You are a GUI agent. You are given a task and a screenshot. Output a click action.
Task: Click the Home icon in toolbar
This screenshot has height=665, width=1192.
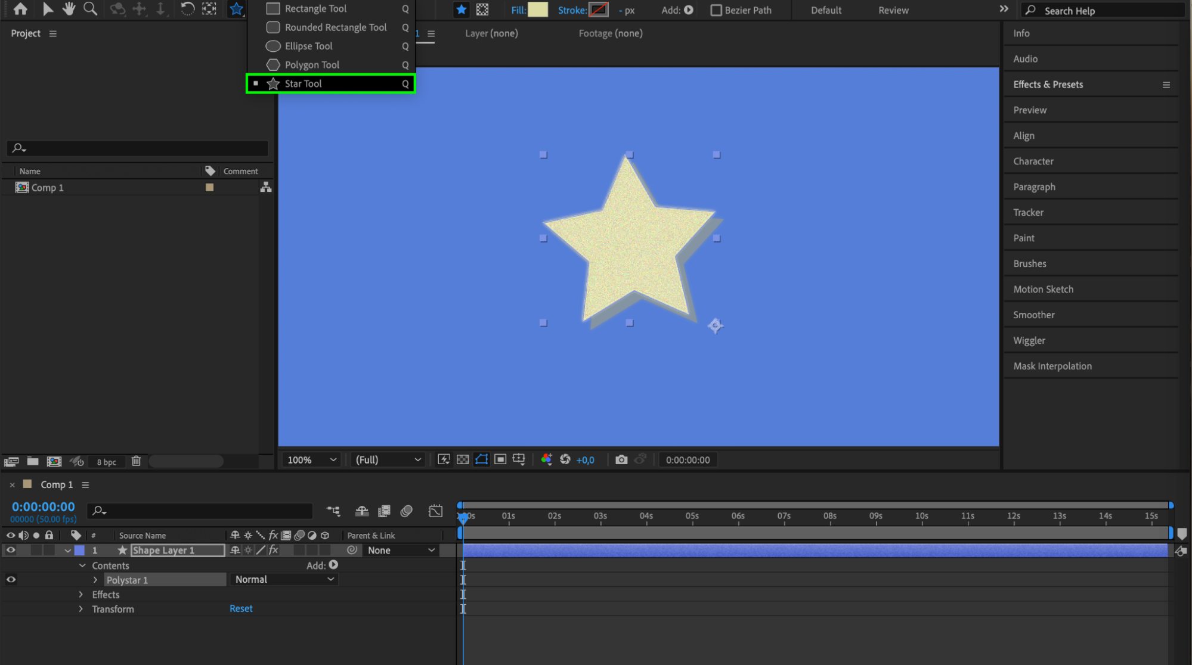coord(20,8)
